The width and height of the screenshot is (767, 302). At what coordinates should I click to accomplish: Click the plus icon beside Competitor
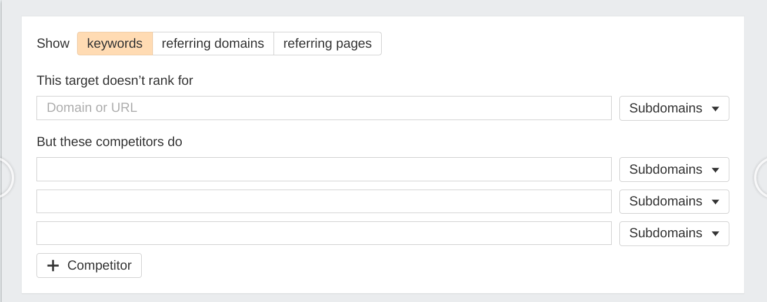(53, 266)
